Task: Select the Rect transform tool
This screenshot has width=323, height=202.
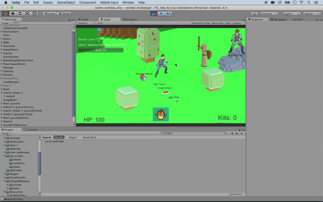Action: pos(35,14)
